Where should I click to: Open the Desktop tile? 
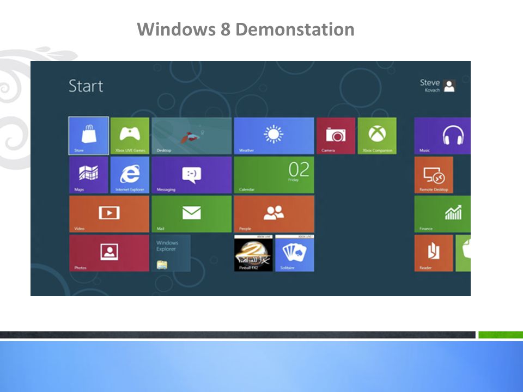191,136
